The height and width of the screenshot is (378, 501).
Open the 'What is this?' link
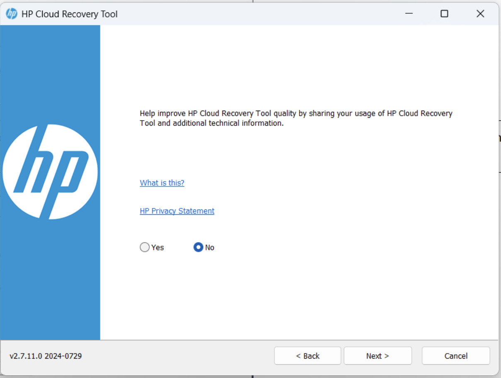(162, 183)
